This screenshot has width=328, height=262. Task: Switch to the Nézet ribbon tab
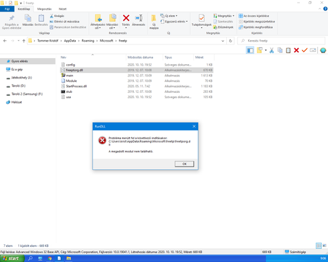point(62,9)
